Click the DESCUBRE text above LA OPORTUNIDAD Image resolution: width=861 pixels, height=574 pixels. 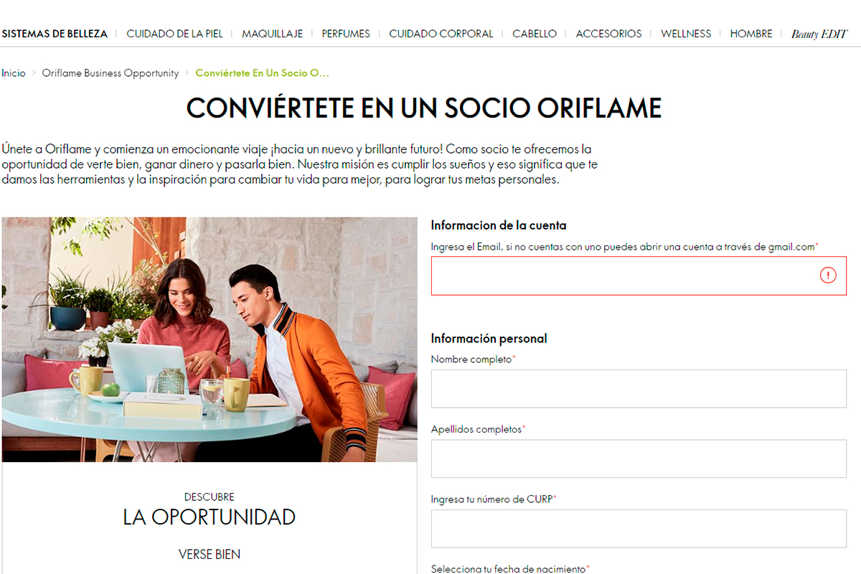click(x=210, y=497)
